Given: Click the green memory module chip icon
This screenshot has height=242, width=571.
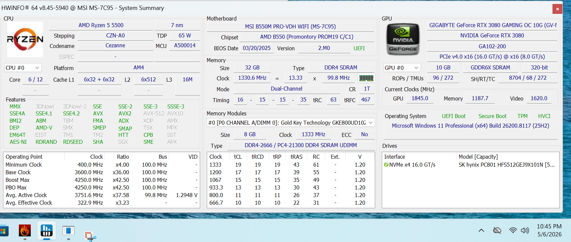Looking at the screenshot, I should (366, 78).
